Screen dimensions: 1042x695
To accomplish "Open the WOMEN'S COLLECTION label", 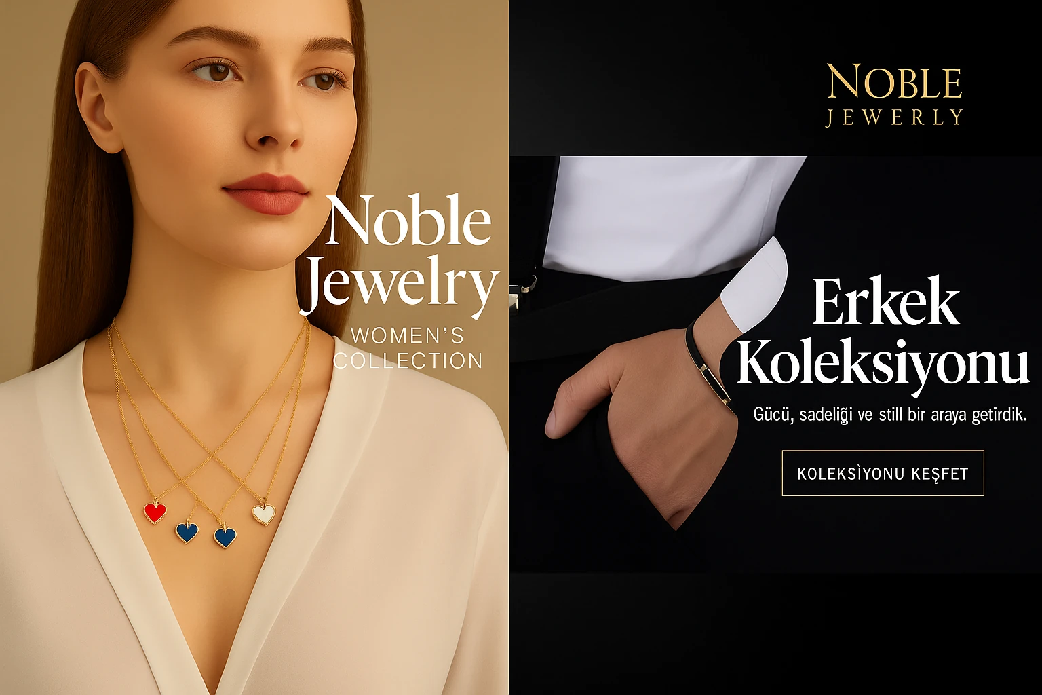I will point(407,347).
